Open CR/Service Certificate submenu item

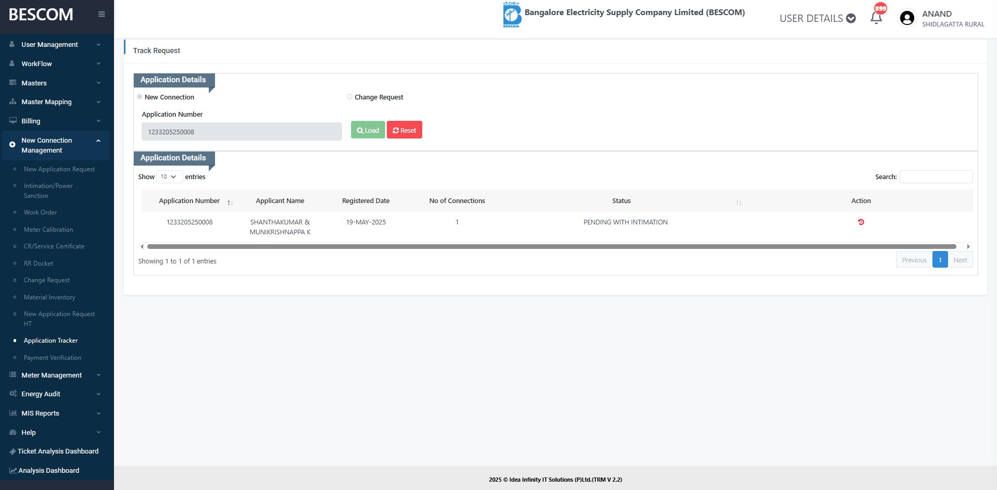click(54, 246)
